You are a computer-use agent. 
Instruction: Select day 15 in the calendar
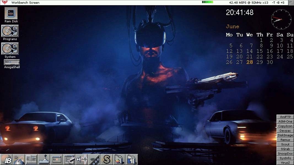coord(260,51)
